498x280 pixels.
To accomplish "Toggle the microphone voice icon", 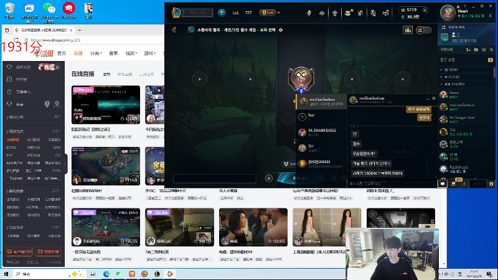I will click(464, 184).
